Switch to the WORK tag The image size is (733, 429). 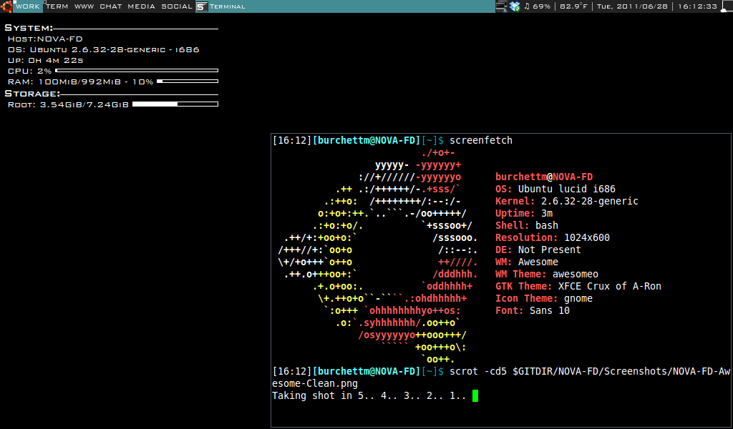28,6
